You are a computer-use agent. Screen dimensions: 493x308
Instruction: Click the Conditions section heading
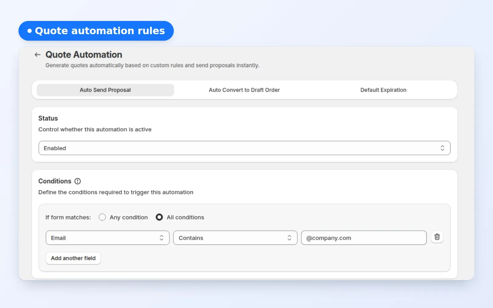pyautogui.click(x=55, y=181)
